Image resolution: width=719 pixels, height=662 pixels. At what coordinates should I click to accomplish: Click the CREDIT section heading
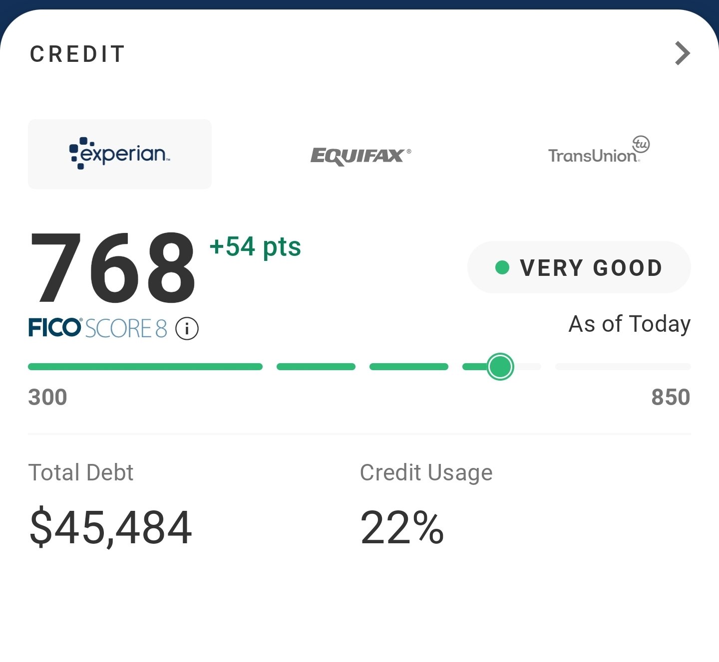[x=77, y=54]
